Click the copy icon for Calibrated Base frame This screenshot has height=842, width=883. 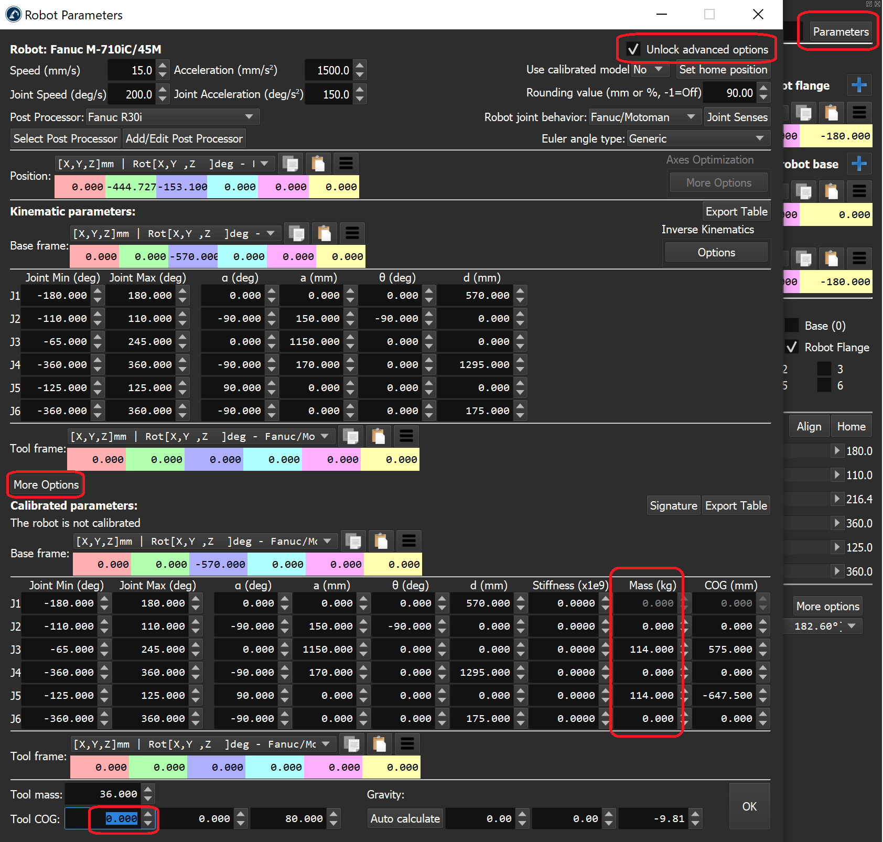click(354, 541)
